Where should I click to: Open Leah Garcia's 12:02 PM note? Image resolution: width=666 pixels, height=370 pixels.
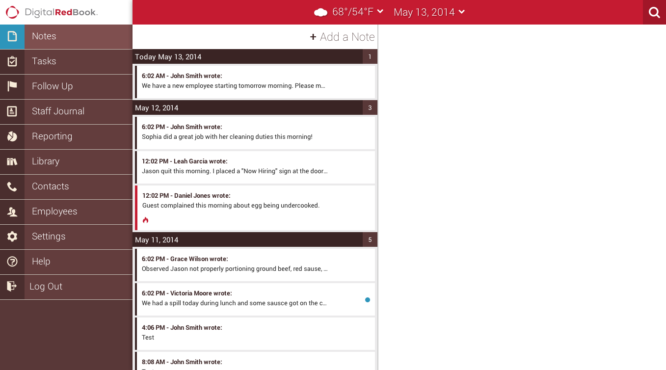point(255,167)
